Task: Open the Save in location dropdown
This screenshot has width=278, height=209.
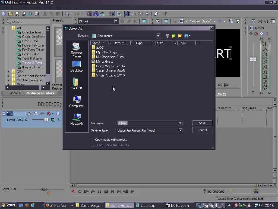Action: click(158, 36)
